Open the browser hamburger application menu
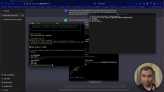The width and height of the screenshot is (164, 92). [x=161, y=4]
